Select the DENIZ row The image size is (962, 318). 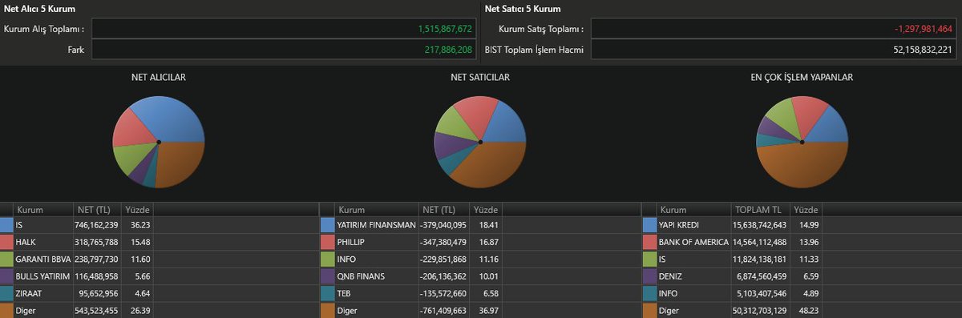click(x=802, y=276)
